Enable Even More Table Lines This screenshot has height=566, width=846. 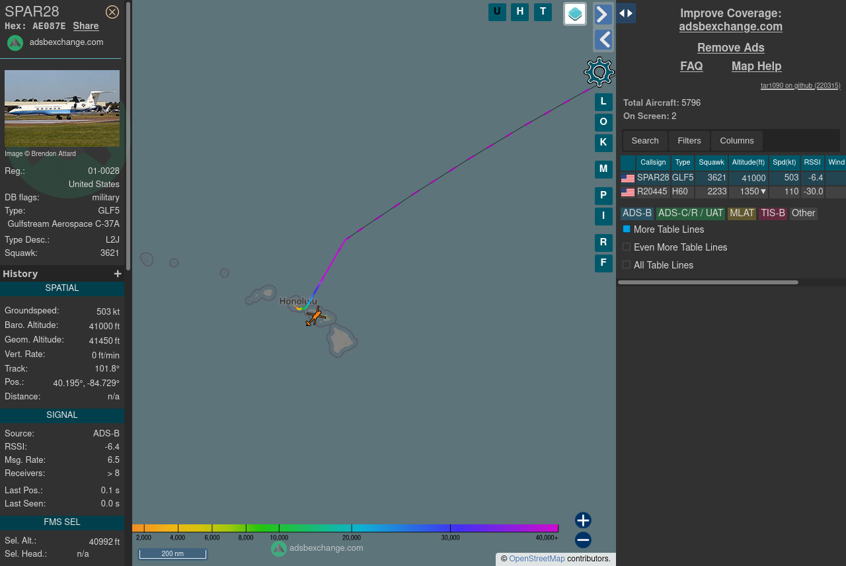(627, 247)
